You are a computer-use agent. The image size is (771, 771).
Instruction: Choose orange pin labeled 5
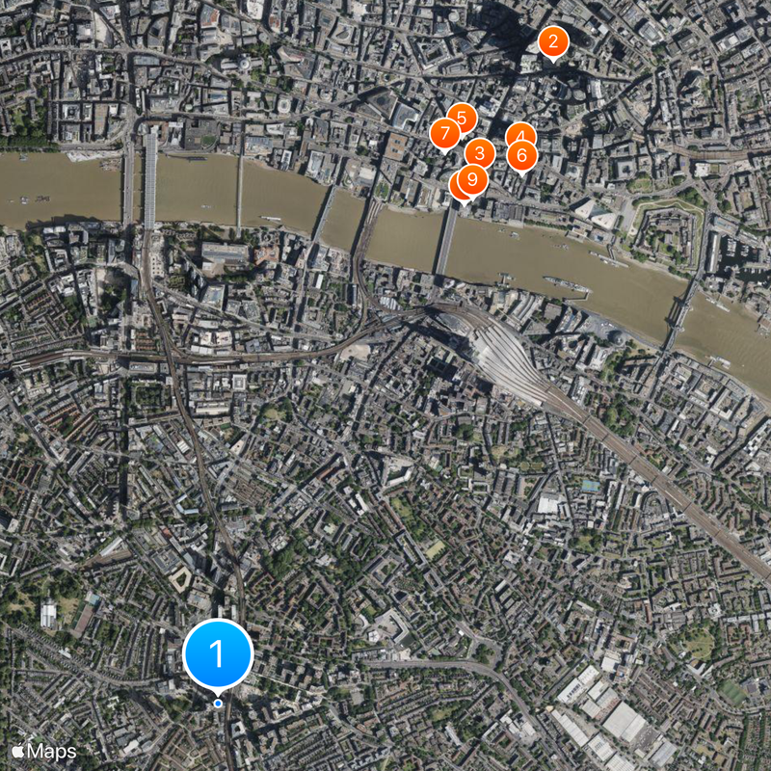(462, 117)
